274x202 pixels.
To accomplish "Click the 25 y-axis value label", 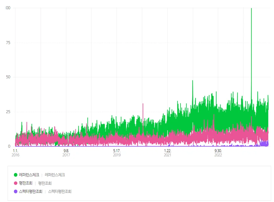I will 8,112.
